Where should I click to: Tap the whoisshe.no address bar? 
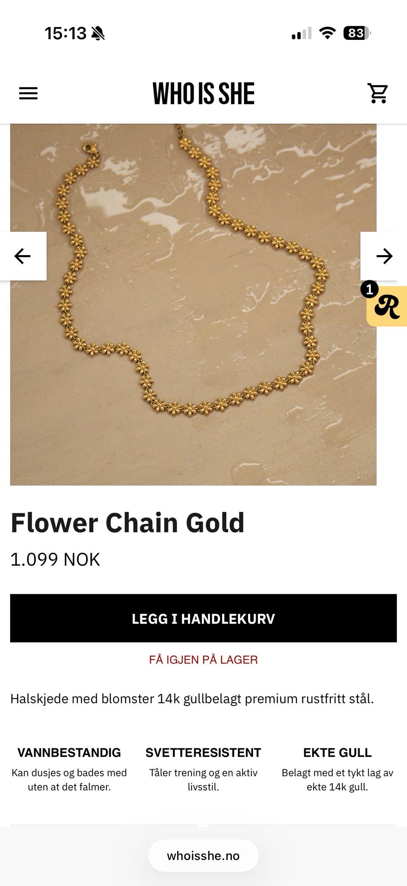(x=203, y=855)
